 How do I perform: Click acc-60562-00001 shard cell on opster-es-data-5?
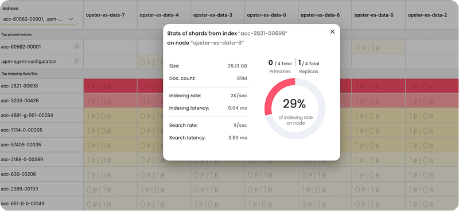(379, 47)
